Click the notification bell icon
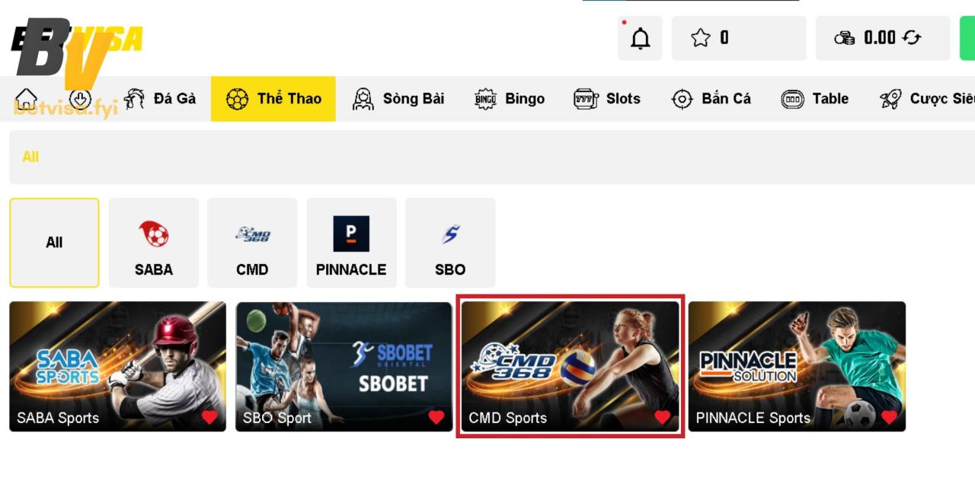The image size is (975, 487). (x=641, y=38)
